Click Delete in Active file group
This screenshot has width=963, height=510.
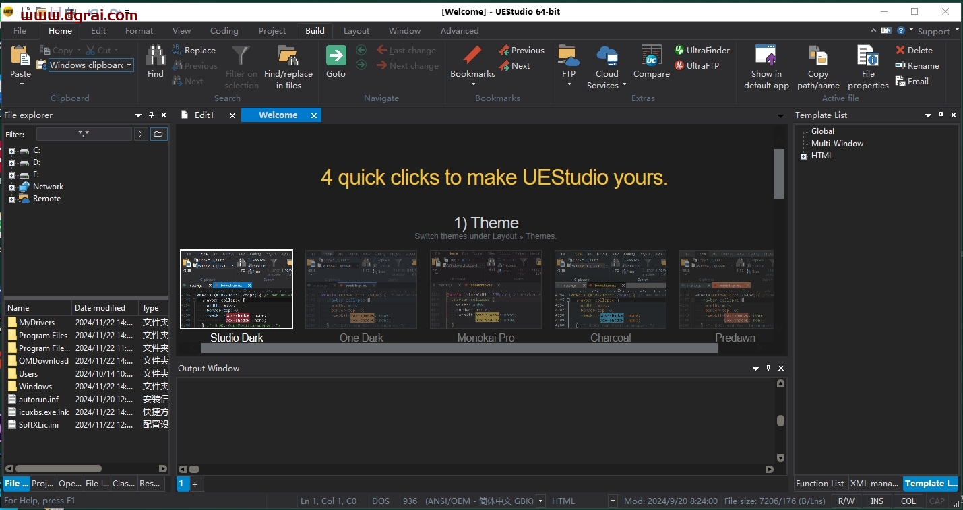tap(914, 50)
